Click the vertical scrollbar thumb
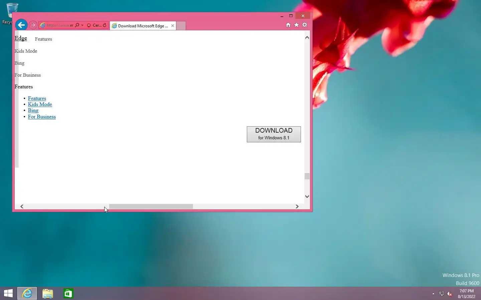The height and width of the screenshot is (300, 481). [x=307, y=176]
